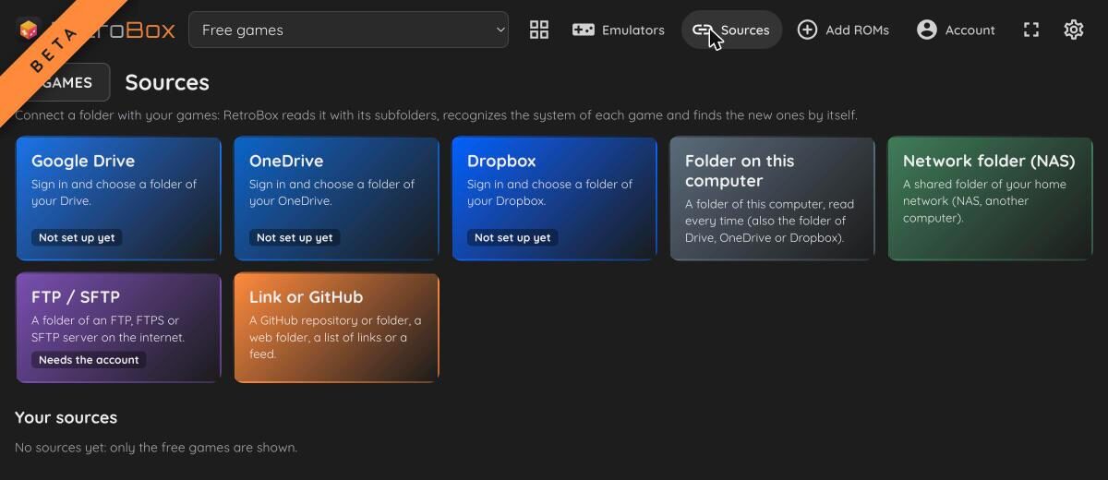This screenshot has width=1108, height=480.
Task: Select Network folder (NAS) card
Action: pyautogui.click(x=990, y=198)
